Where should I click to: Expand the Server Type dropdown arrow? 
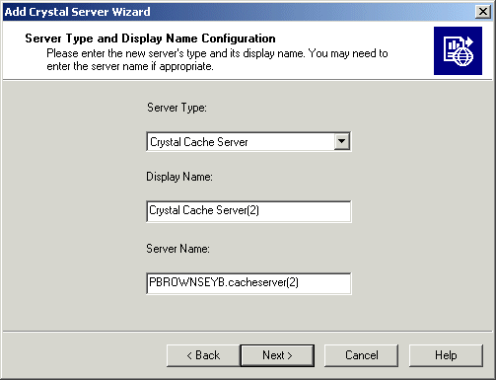[342, 141]
